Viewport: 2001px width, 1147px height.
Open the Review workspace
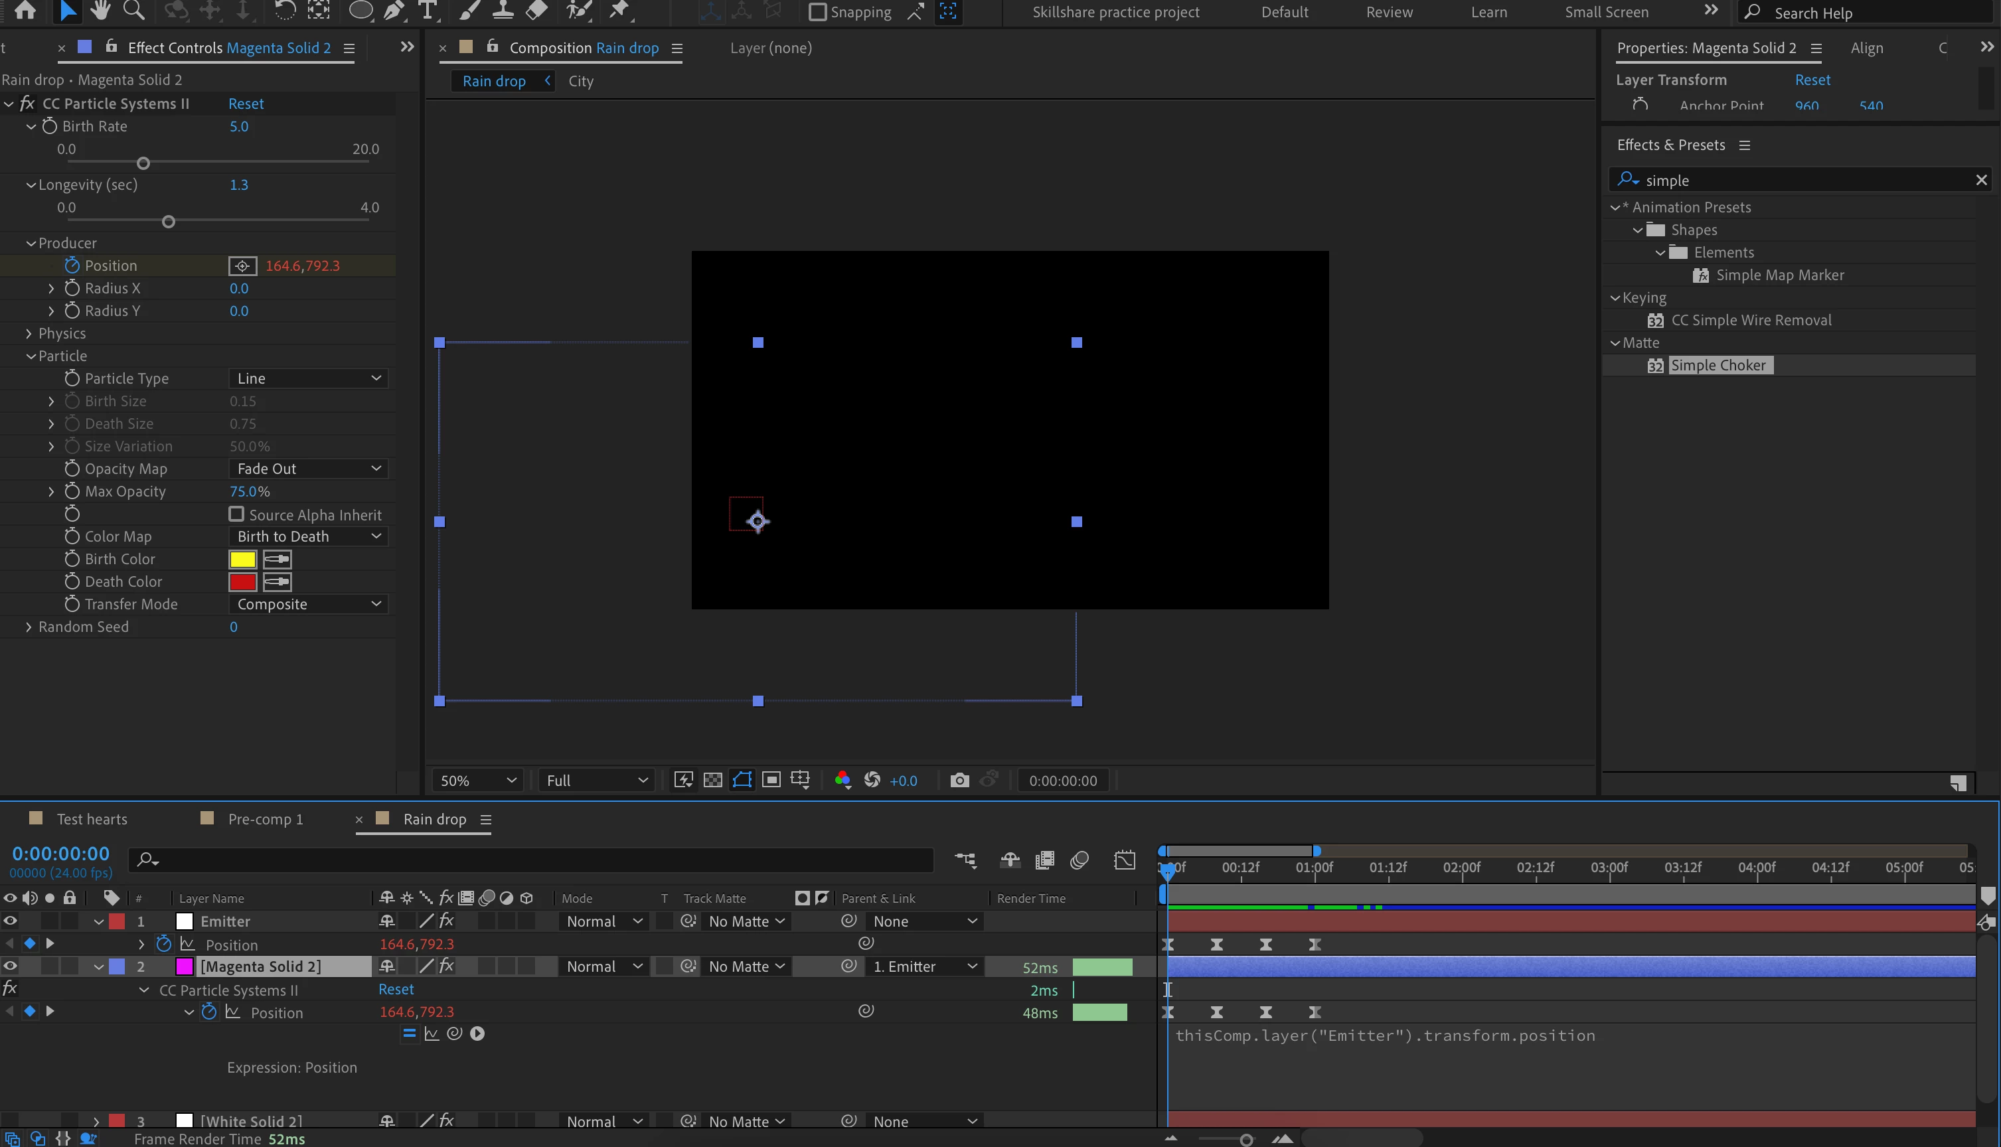point(1389,12)
